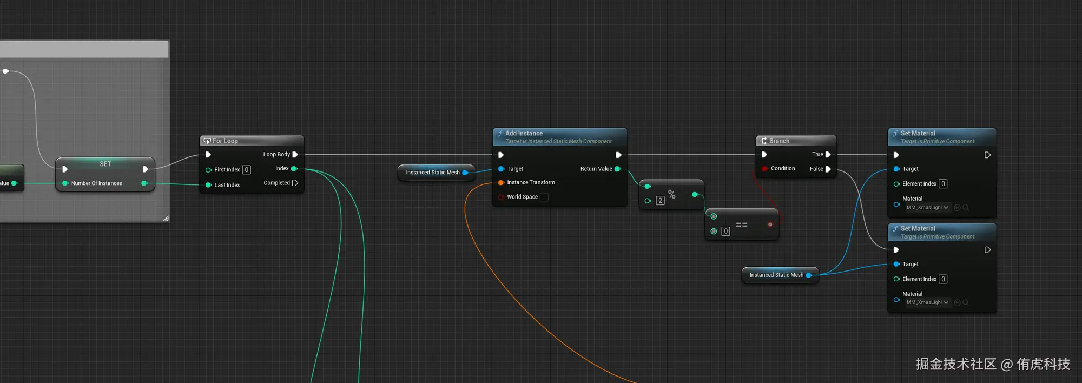This screenshot has height=383, width=1082.
Task: Click the output pin of Instanced Static Mesh feeding Add Instance
Action: (x=465, y=173)
